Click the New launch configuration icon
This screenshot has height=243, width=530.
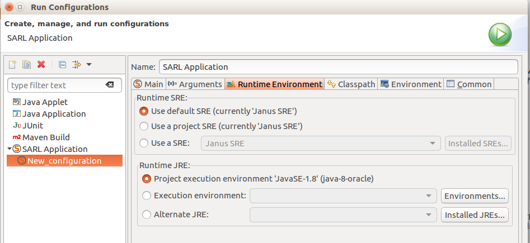[12, 64]
